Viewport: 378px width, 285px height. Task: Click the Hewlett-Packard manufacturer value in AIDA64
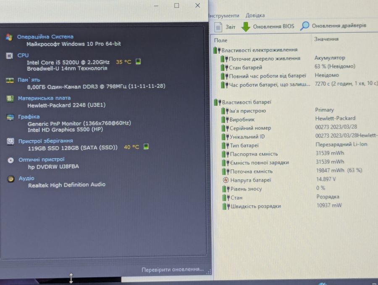point(335,118)
